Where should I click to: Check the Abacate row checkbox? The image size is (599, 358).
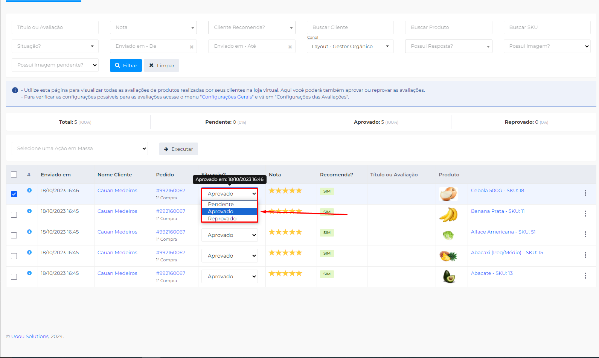coord(14,277)
